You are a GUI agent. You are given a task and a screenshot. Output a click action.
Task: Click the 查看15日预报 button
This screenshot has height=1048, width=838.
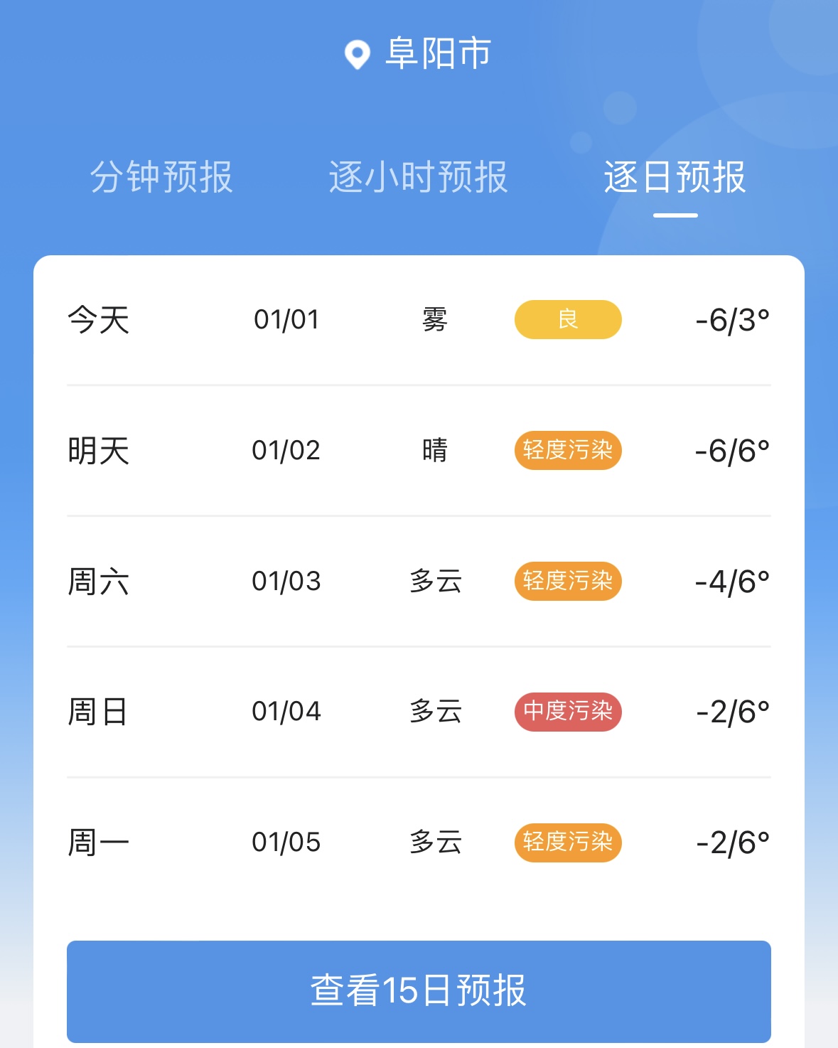(x=419, y=990)
